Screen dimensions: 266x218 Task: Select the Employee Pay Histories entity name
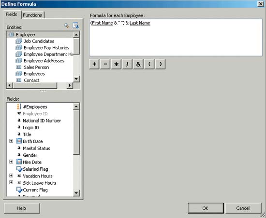pos(46,48)
